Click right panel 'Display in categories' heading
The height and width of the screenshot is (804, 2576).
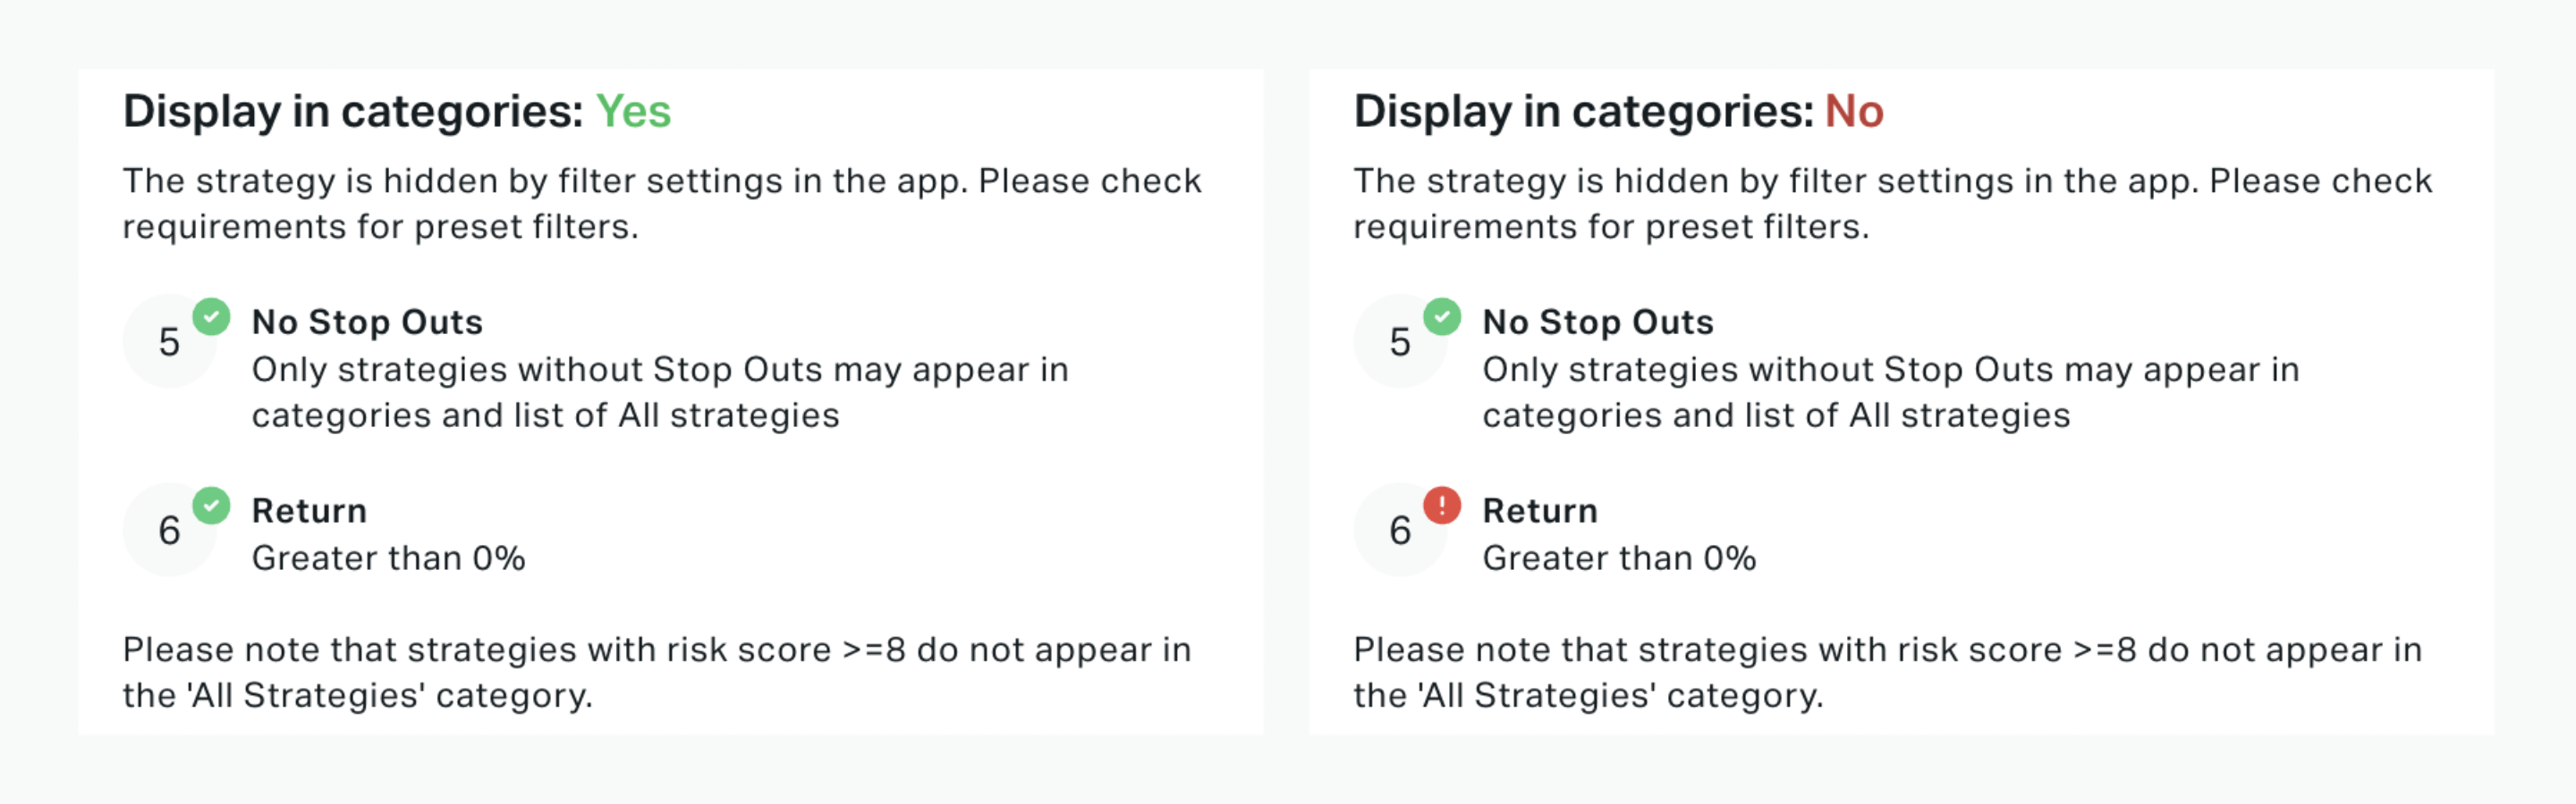pyautogui.click(x=1619, y=111)
